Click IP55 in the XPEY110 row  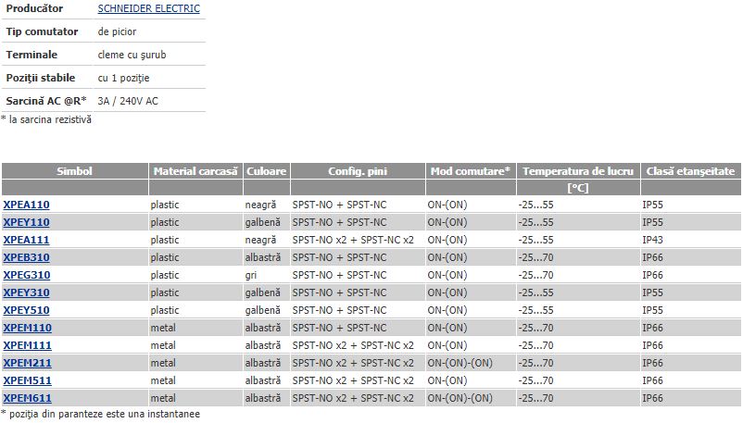tap(652, 222)
